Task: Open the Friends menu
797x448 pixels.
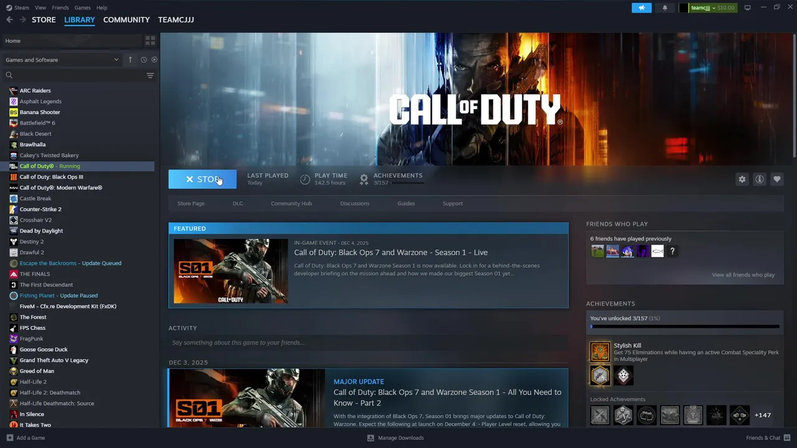Action: pos(60,7)
